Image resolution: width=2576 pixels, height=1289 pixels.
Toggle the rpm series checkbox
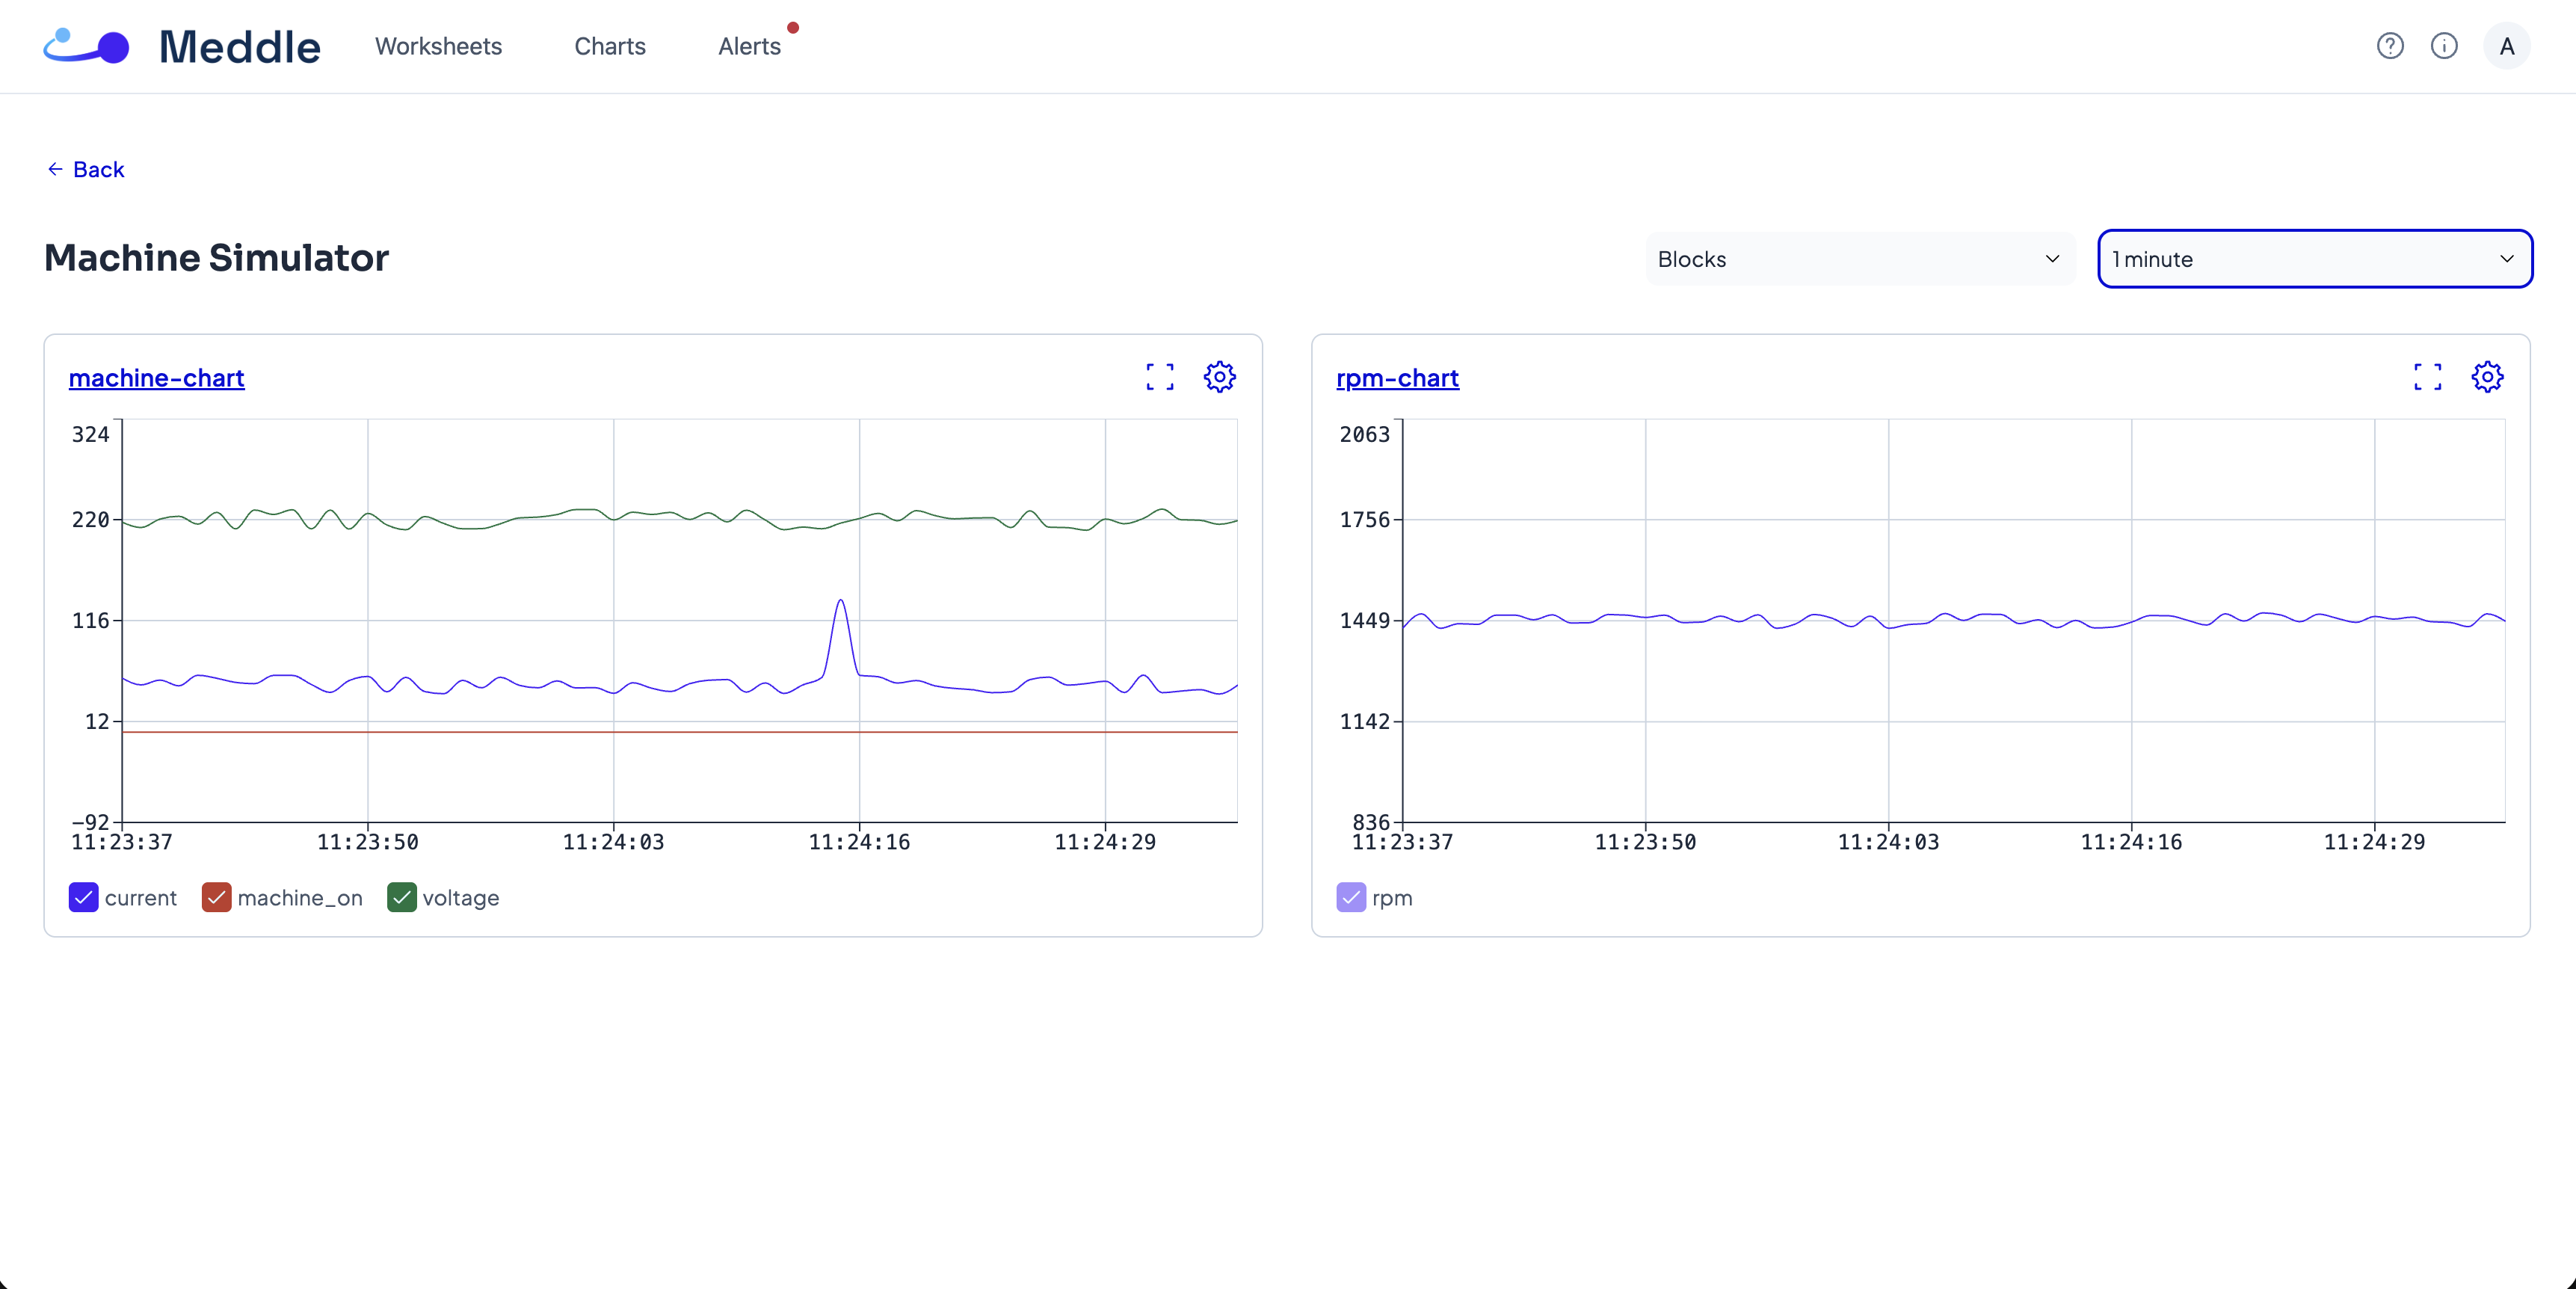tap(1351, 897)
